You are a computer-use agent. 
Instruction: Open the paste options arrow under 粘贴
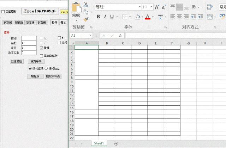click(77, 20)
